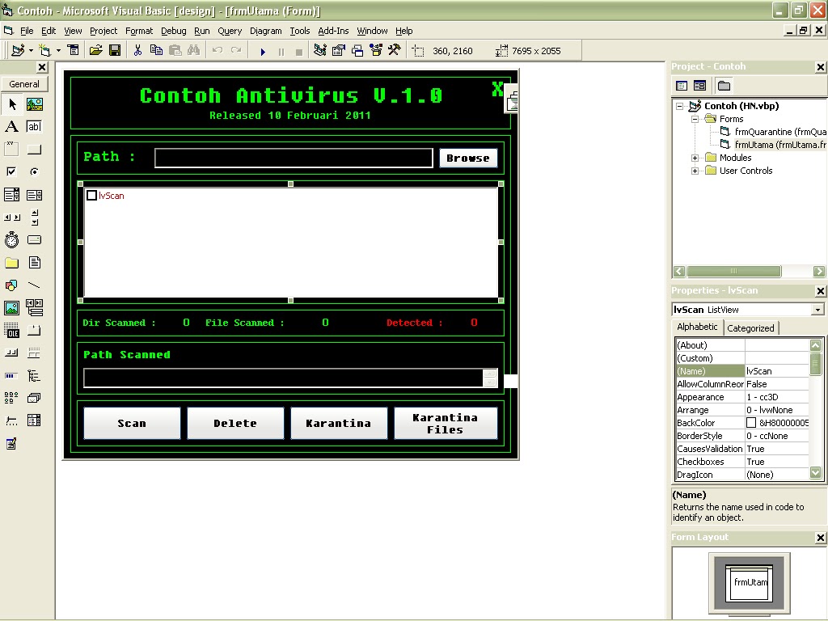Open Project Explorer toolbar icon
Screen dimensions: 828x621
click(x=320, y=51)
